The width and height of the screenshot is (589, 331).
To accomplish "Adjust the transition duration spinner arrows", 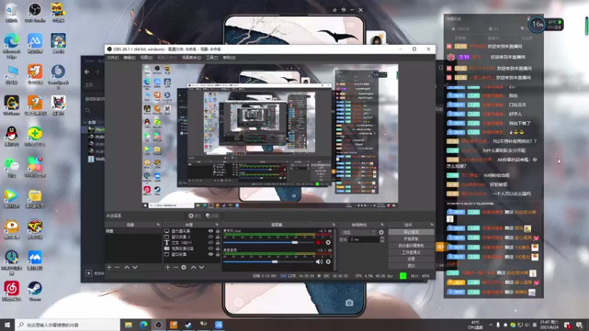I will (381, 240).
